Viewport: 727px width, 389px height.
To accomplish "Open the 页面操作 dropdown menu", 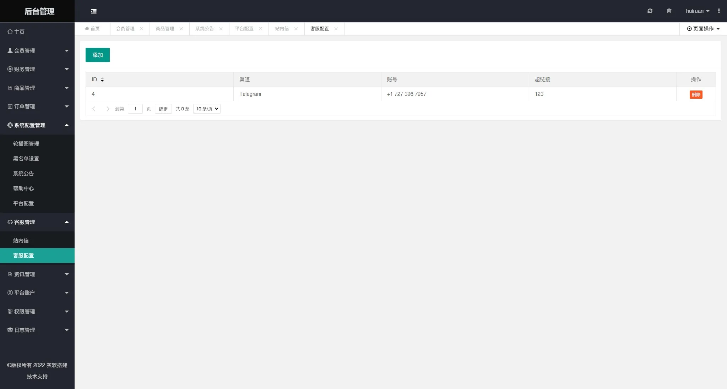I will [703, 29].
